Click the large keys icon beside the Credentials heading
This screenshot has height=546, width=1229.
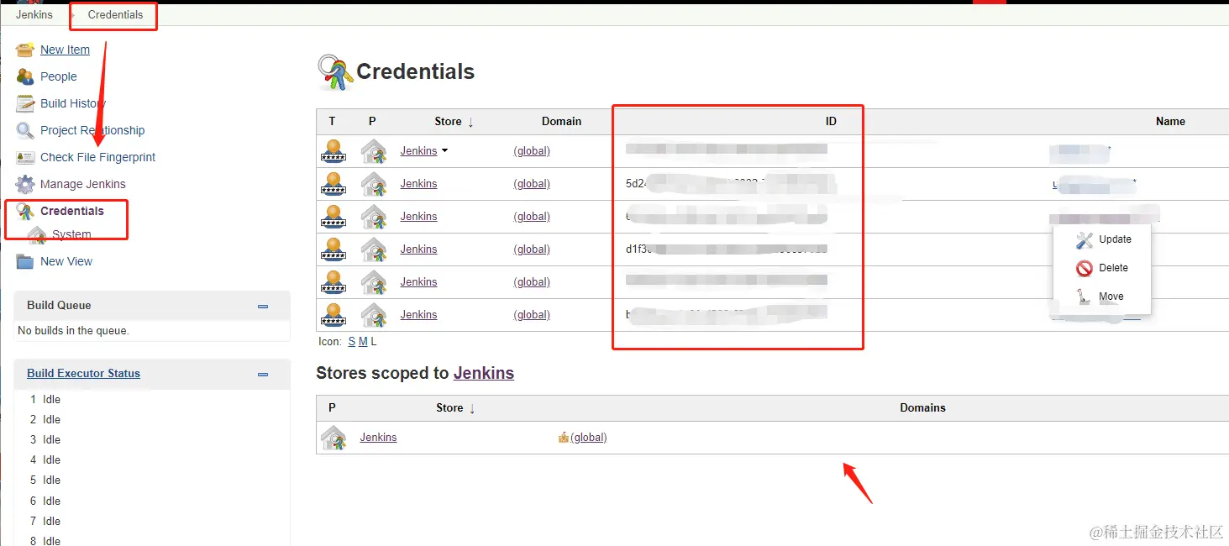[334, 72]
